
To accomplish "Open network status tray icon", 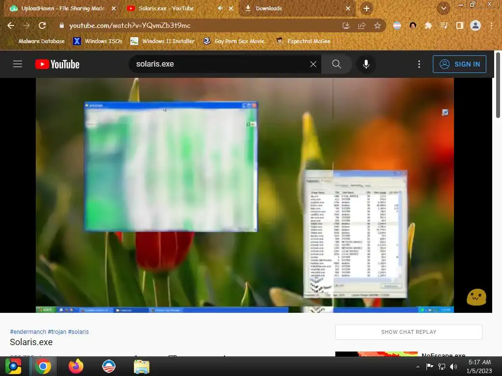I will tap(442, 366).
